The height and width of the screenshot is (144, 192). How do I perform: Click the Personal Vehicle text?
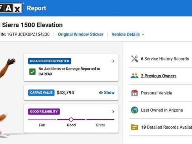click(x=157, y=93)
